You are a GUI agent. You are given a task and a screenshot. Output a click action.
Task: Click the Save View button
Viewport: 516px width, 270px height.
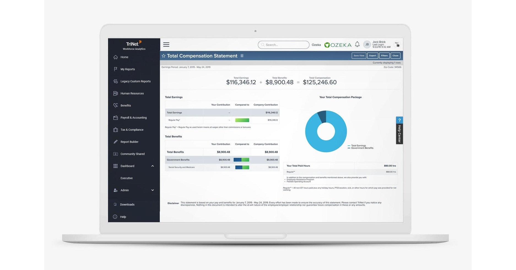coord(359,55)
